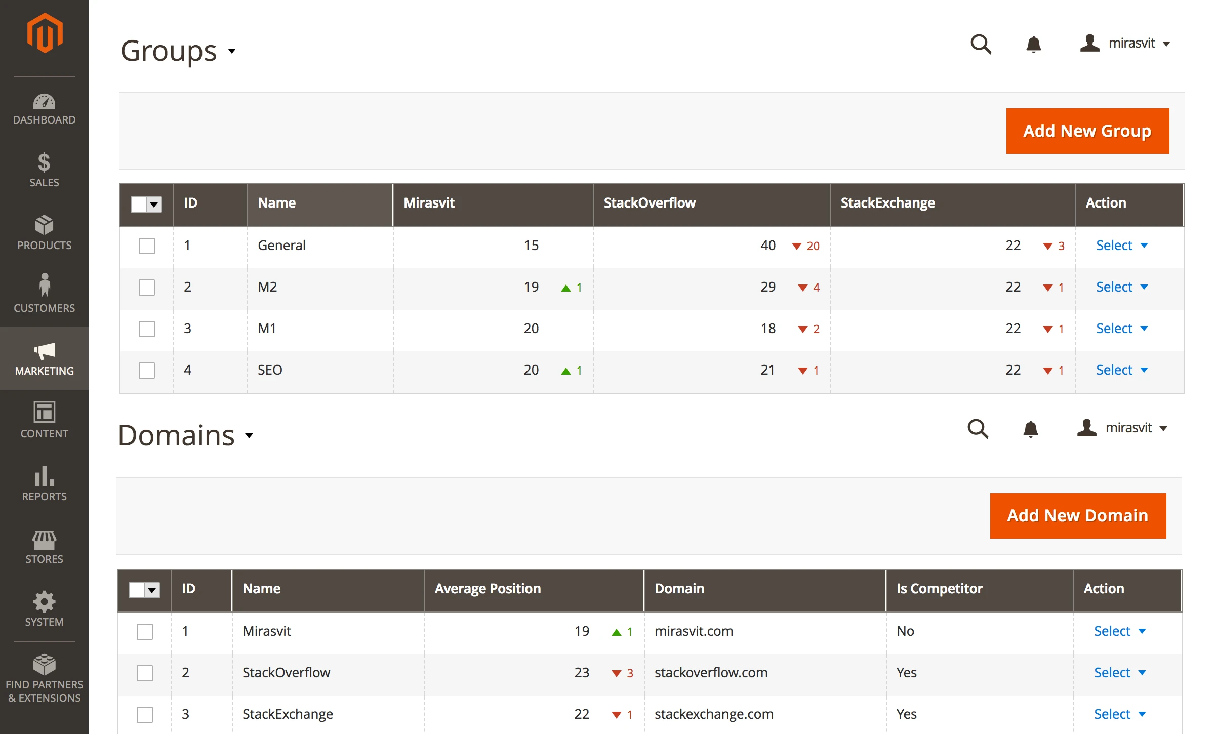Click the search magnifier in Domains header
Screen dimensions: 1215x734
(x=978, y=429)
